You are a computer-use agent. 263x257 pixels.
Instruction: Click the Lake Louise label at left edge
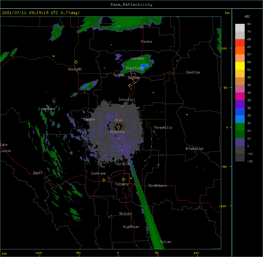coord(5,148)
